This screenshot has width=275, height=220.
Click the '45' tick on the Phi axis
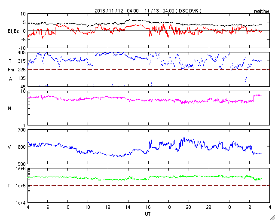24,87
